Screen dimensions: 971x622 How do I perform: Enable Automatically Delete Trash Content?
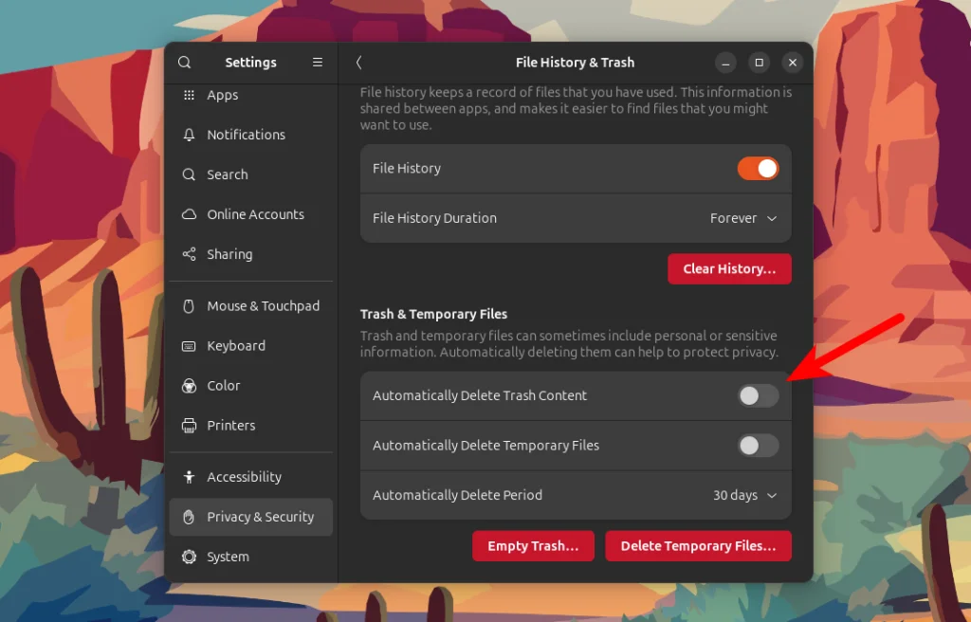(757, 395)
